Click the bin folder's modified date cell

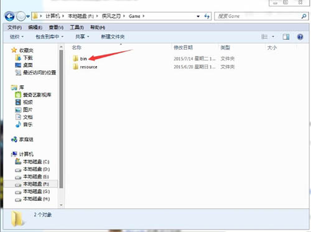point(195,58)
